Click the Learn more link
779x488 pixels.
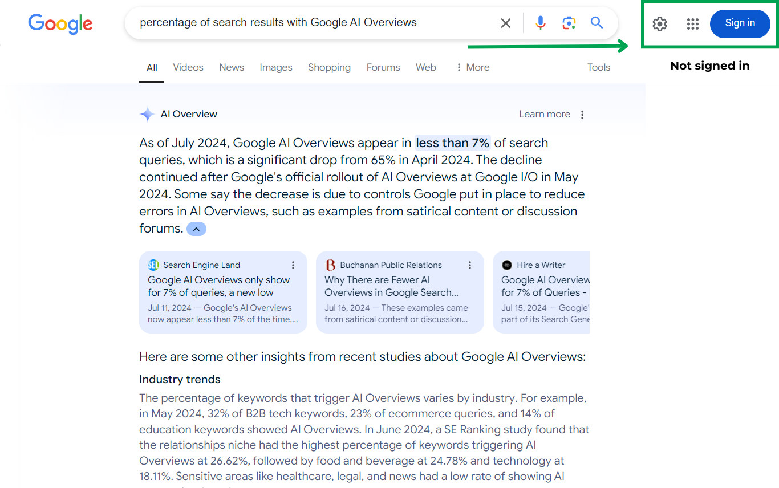click(544, 114)
